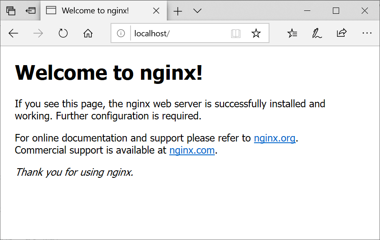380x240 pixels.
Task: Open a new tab with the plus icon
Action: pyautogui.click(x=178, y=11)
